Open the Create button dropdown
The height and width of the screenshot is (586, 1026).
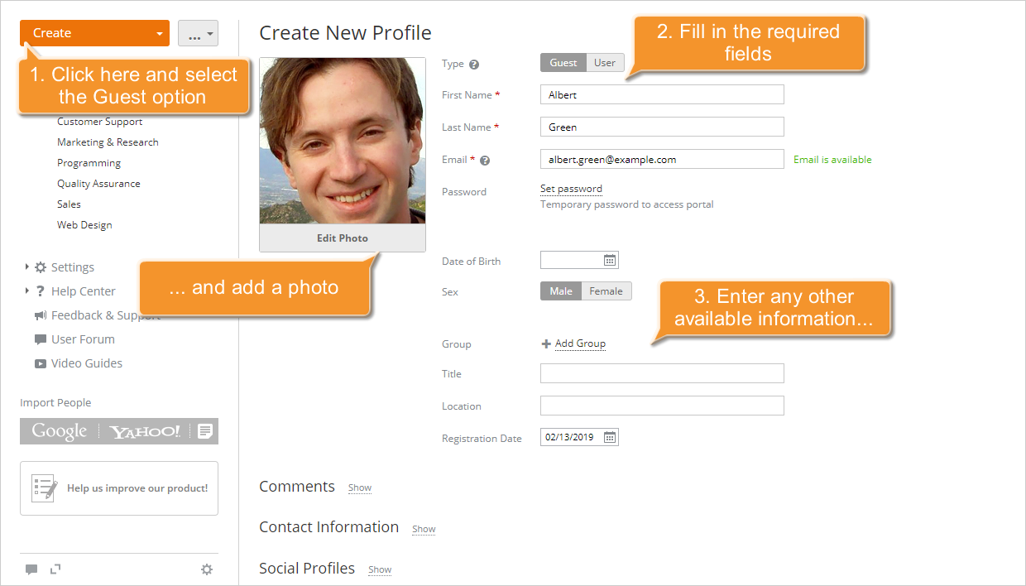pyautogui.click(x=157, y=33)
